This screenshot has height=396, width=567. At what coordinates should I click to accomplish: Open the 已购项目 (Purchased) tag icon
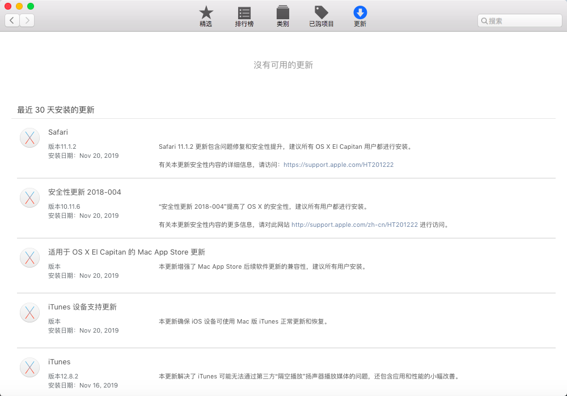click(321, 12)
